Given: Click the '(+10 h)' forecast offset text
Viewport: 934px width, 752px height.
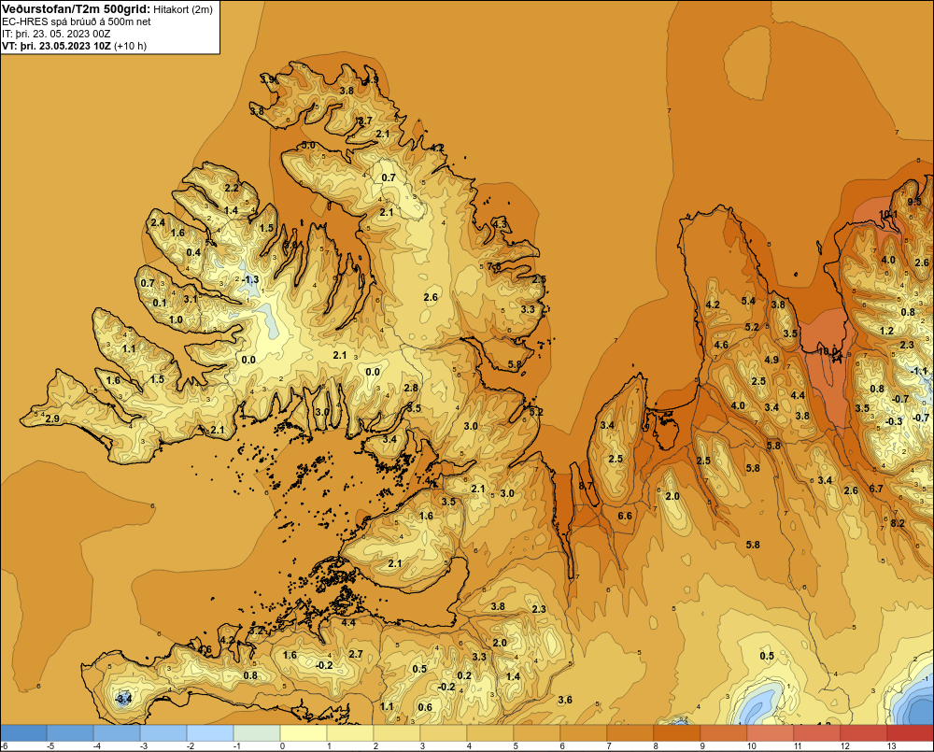Looking at the screenshot, I should click(x=130, y=46).
